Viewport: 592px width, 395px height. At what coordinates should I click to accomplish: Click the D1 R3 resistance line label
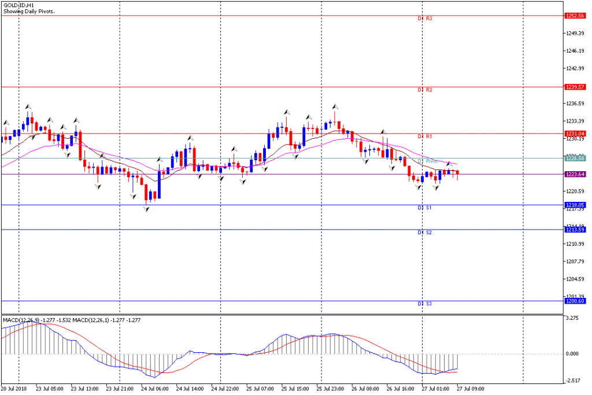[x=425, y=19]
